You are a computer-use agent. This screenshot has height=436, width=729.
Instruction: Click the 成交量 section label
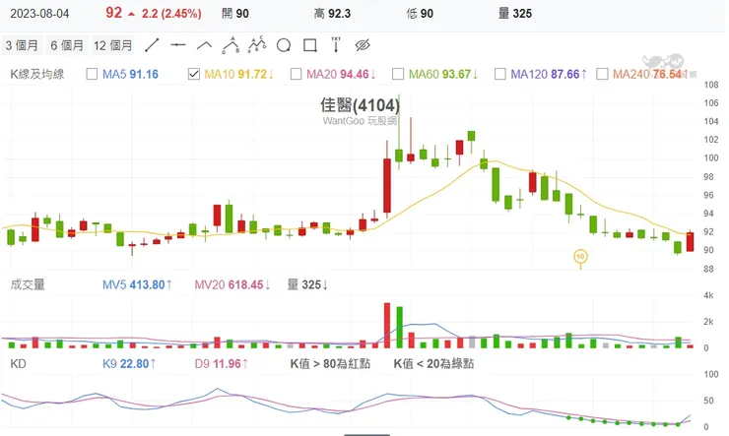(28, 284)
